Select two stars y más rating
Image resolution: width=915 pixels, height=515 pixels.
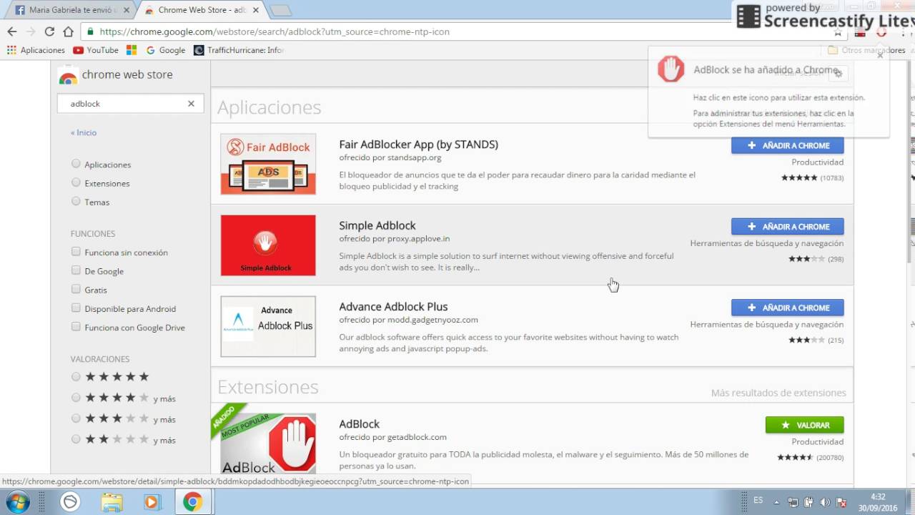coord(76,438)
